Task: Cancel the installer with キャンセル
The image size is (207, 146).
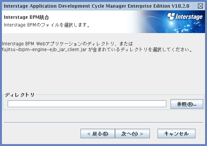Action: pos(176,134)
